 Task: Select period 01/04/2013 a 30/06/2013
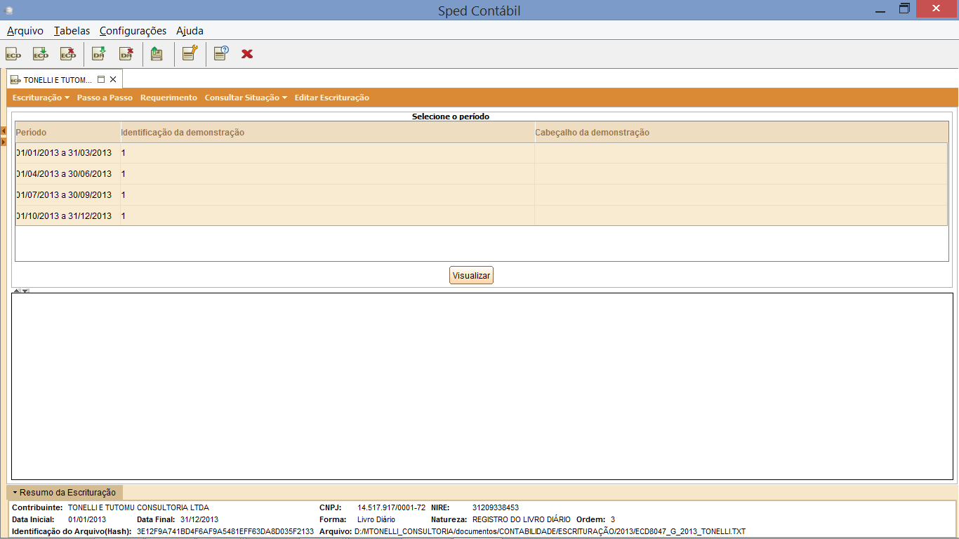(x=64, y=174)
